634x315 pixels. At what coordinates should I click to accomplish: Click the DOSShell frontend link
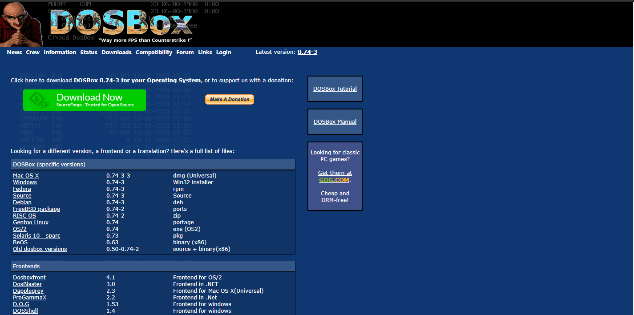(x=25, y=311)
